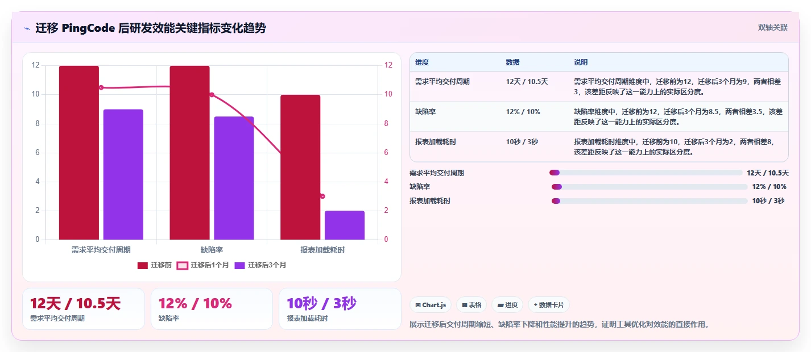Viewport: 811px width, 352px height.
Task: Click the 需求平均交付周期 progress bar
Action: click(x=646, y=173)
